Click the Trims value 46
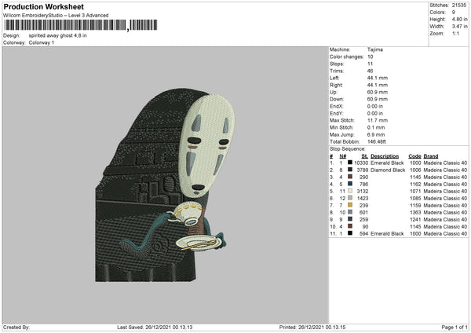The height and width of the screenshot is (333, 471). click(370, 71)
